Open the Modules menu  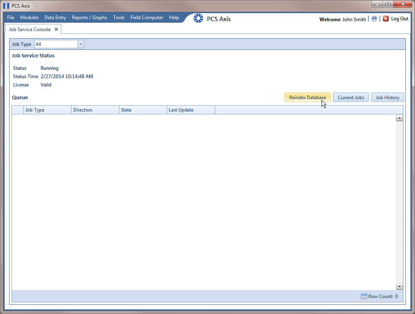29,18
